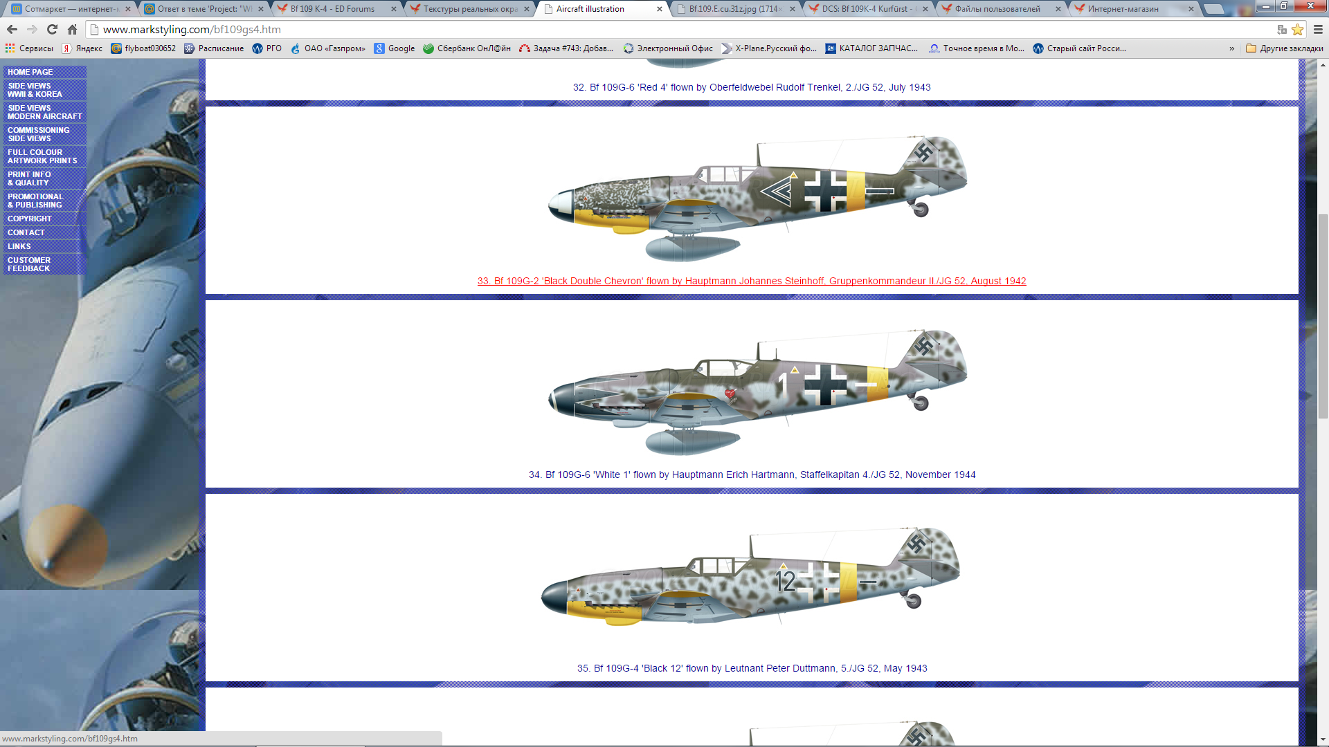Go to HOME PAGE in sidebar
Viewport: 1329px width, 747px height.
(45, 72)
